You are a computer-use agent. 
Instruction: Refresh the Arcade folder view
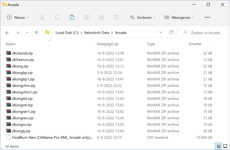171,32
